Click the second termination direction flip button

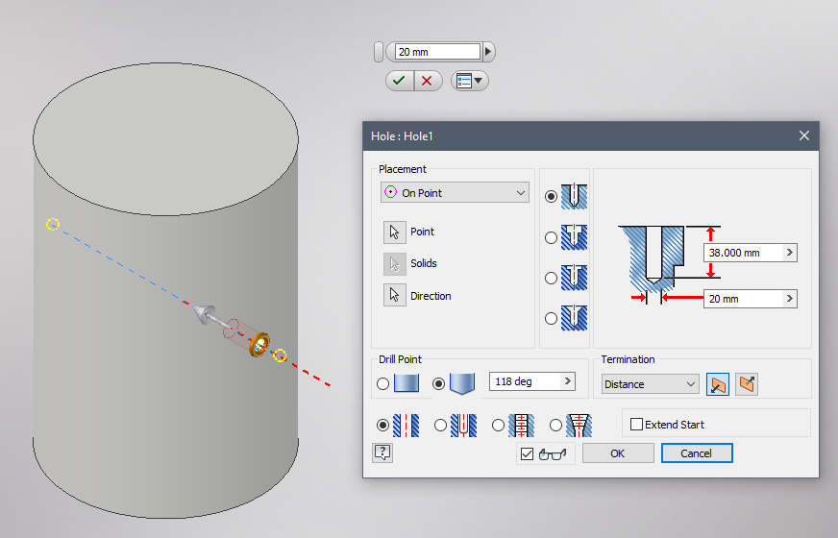point(747,384)
